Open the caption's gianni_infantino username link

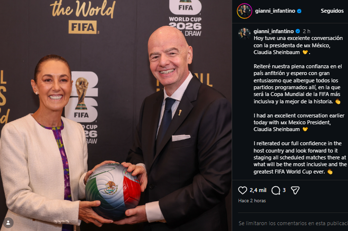[x=274, y=31]
